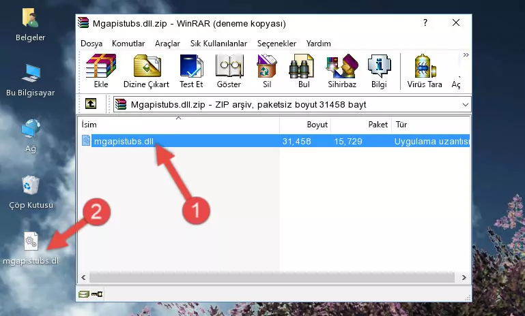Open the Bul (Find) binoculars tool
The image size is (525, 316).
click(x=304, y=71)
